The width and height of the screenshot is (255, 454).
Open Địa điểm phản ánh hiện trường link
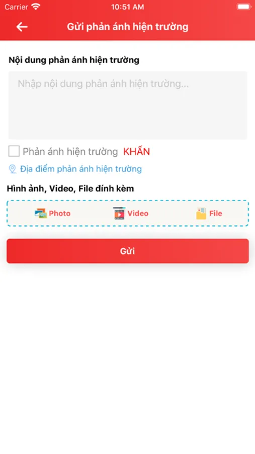coord(81,169)
